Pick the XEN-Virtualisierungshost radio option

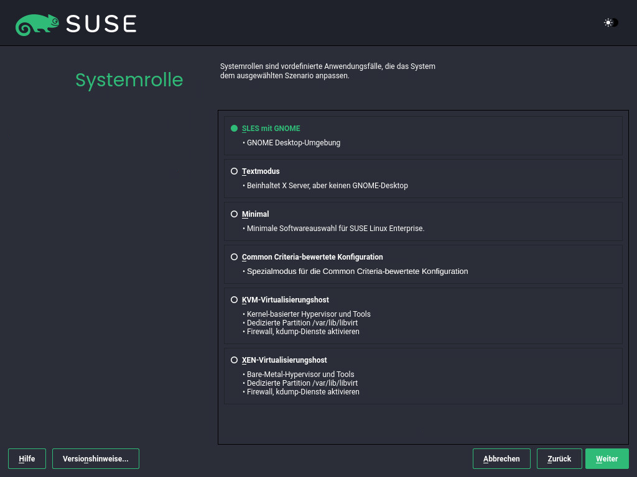click(234, 360)
